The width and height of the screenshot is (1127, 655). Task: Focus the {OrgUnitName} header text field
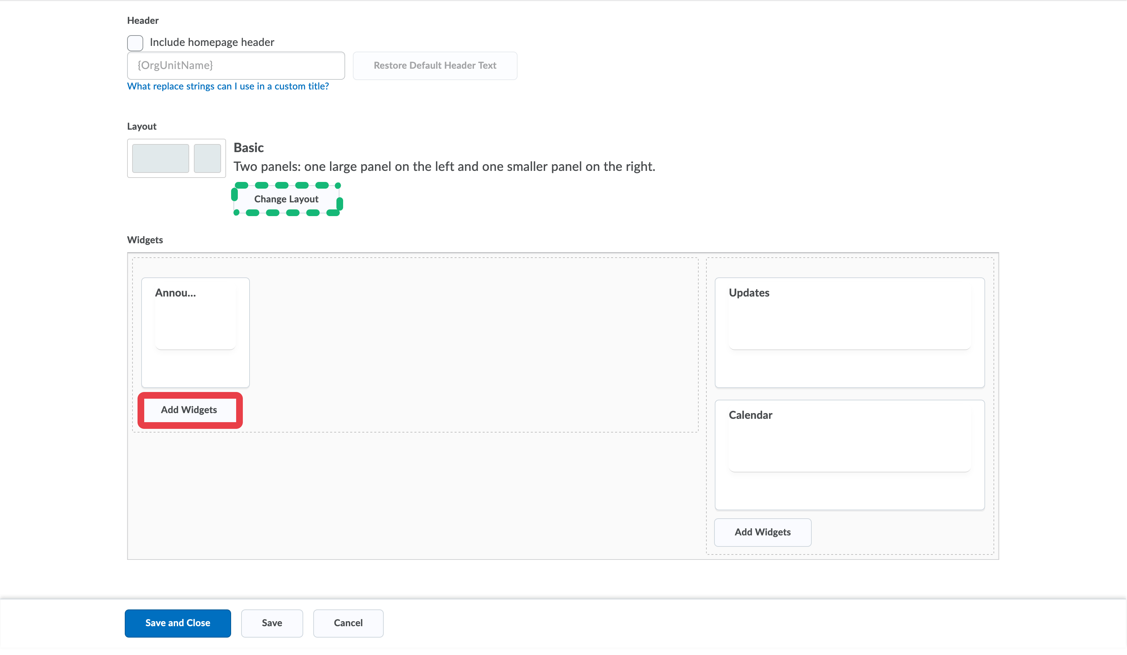[x=236, y=66]
